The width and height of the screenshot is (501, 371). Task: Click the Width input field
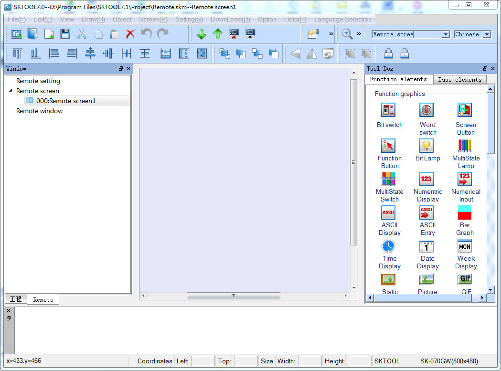pyautogui.click(x=309, y=361)
